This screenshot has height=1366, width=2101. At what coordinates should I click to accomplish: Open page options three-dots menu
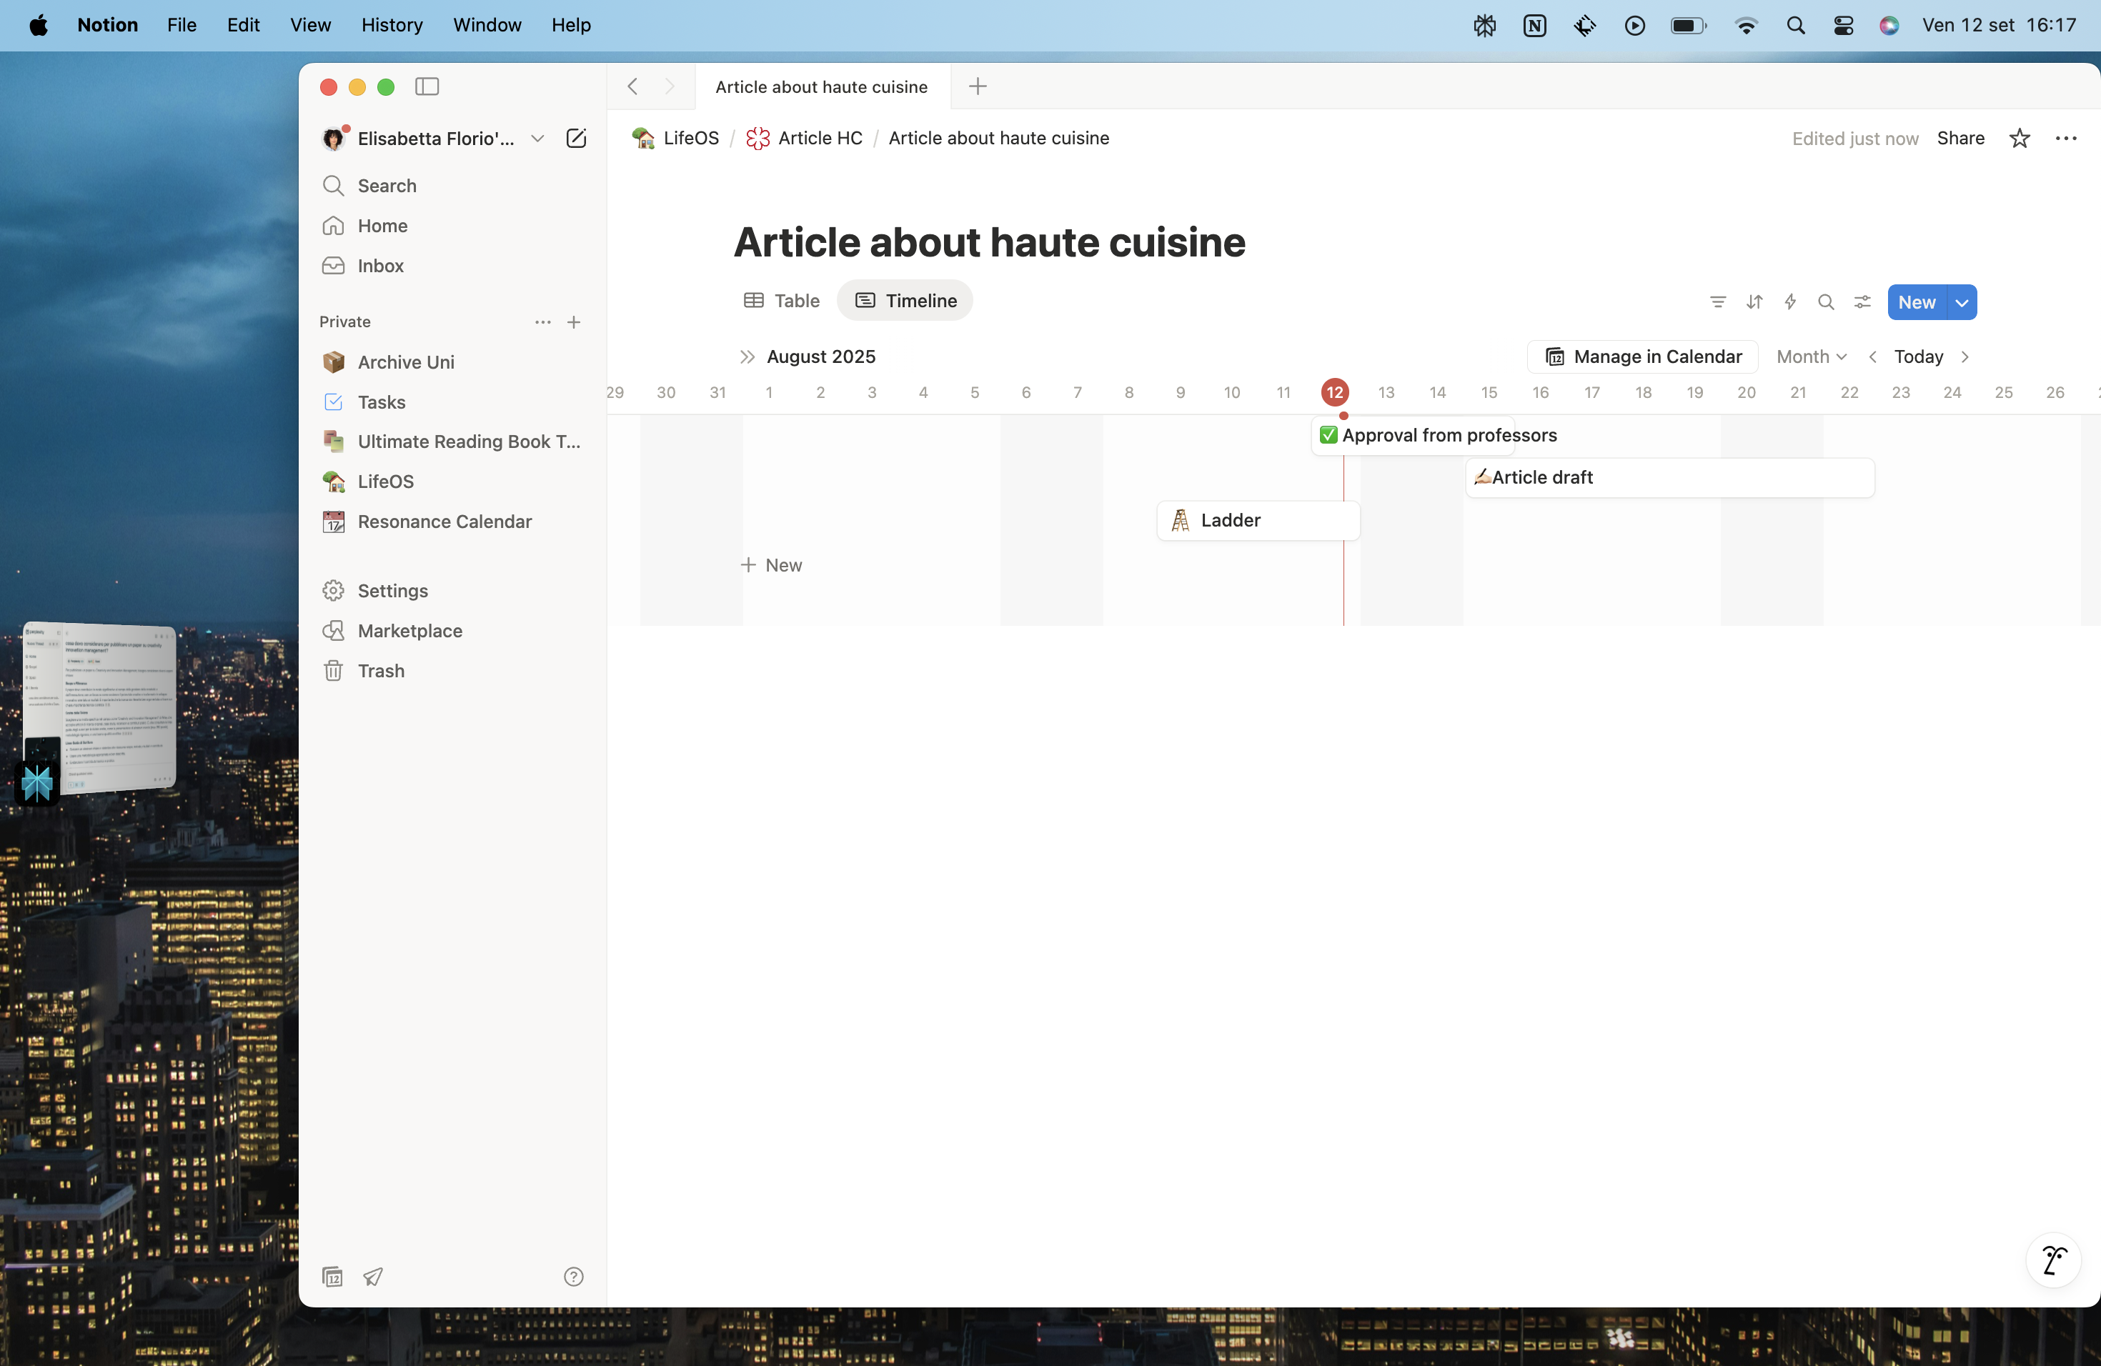pos(2066,139)
